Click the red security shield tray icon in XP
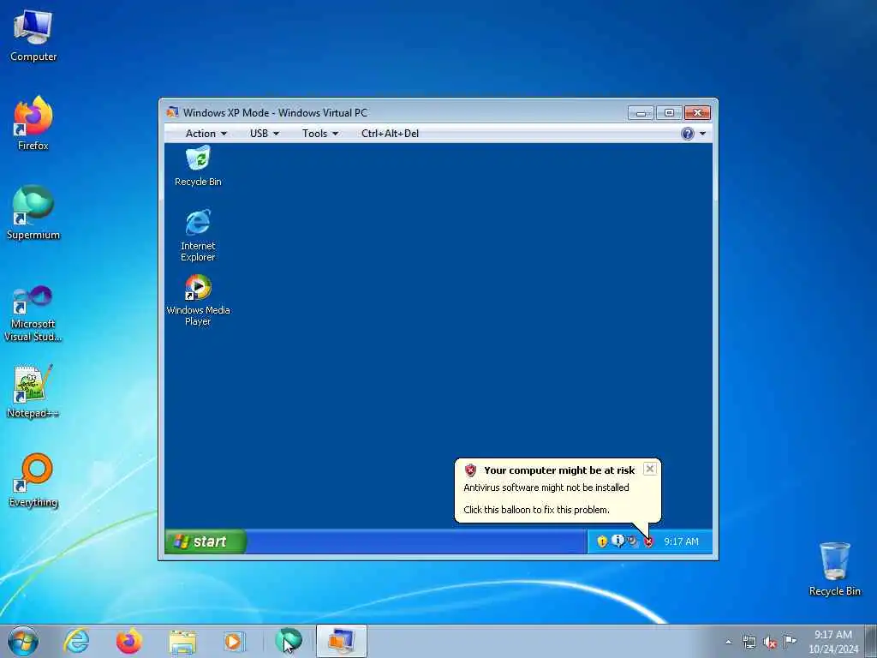Image resolution: width=877 pixels, height=658 pixels. coord(648,541)
